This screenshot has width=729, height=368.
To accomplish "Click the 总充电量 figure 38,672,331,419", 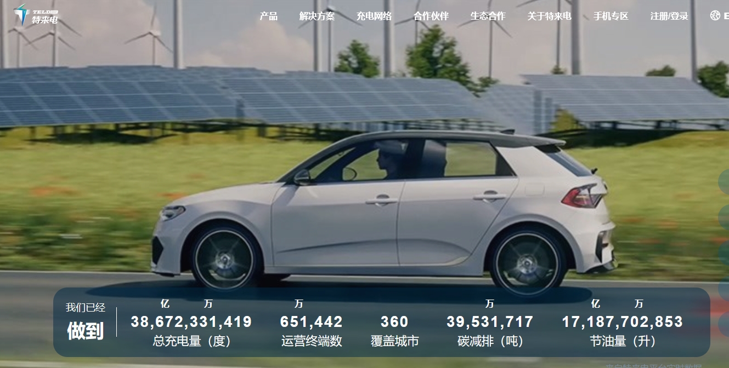I will (191, 322).
